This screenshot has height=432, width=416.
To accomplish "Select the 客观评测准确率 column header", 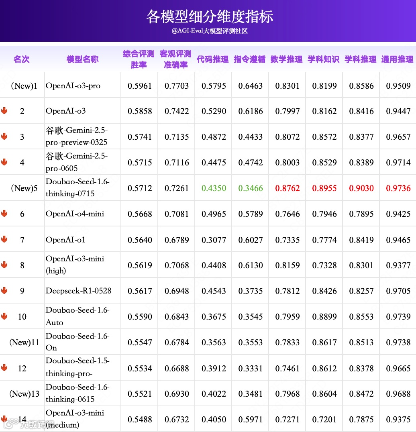I will 175,59.
